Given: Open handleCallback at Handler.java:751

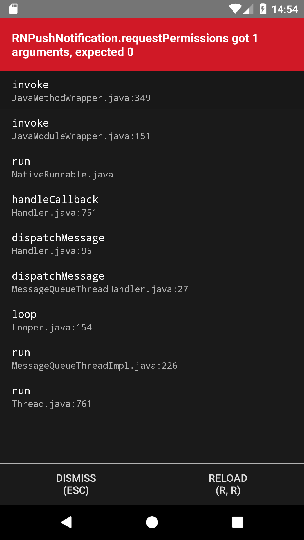Looking at the screenshot, I should point(55,206).
